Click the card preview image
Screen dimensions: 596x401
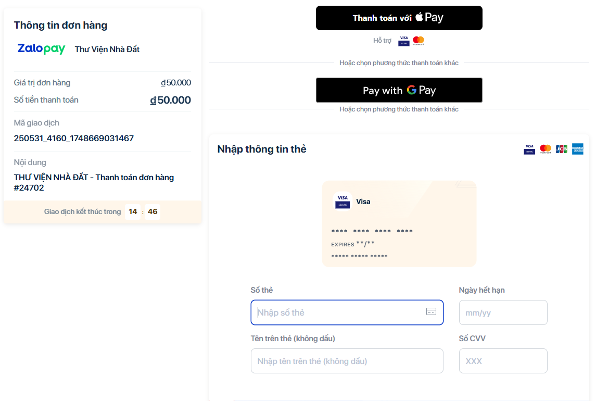click(399, 224)
